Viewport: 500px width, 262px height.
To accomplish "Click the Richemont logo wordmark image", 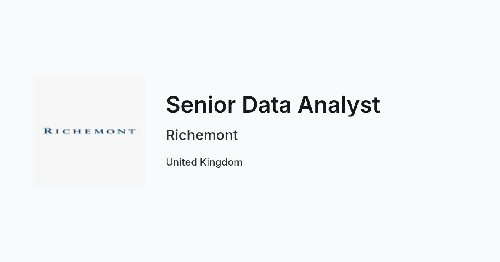I will point(90,131).
